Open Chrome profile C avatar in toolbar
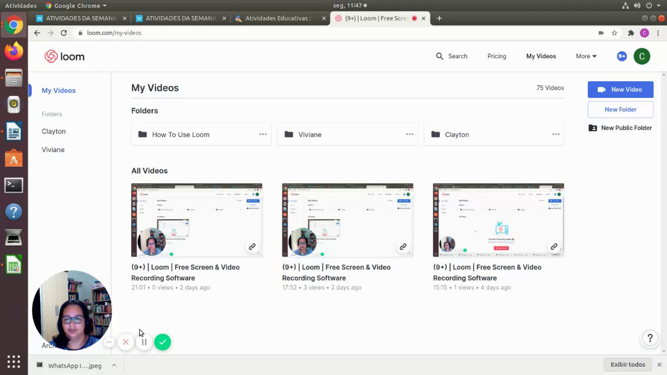The width and height of the screenshot is (667, 375). (x=645, y=33)
